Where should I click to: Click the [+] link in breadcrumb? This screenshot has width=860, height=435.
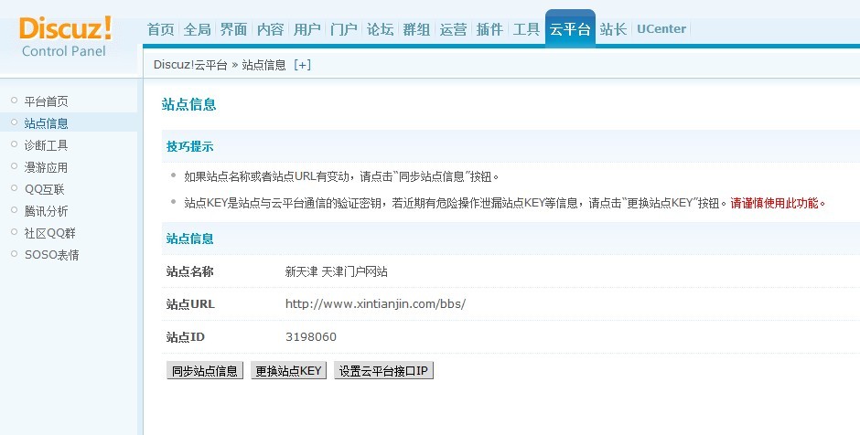coord(302,65)
